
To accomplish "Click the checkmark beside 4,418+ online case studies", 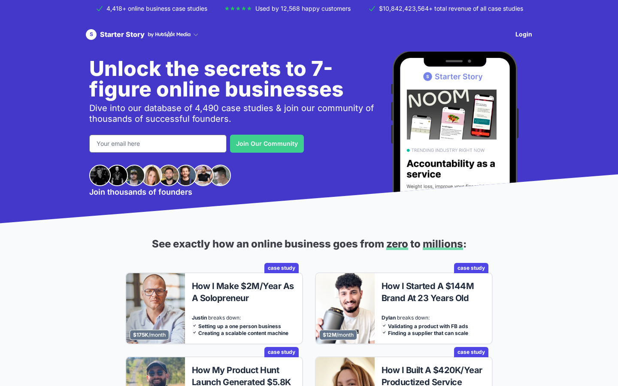I will [100, 9].
